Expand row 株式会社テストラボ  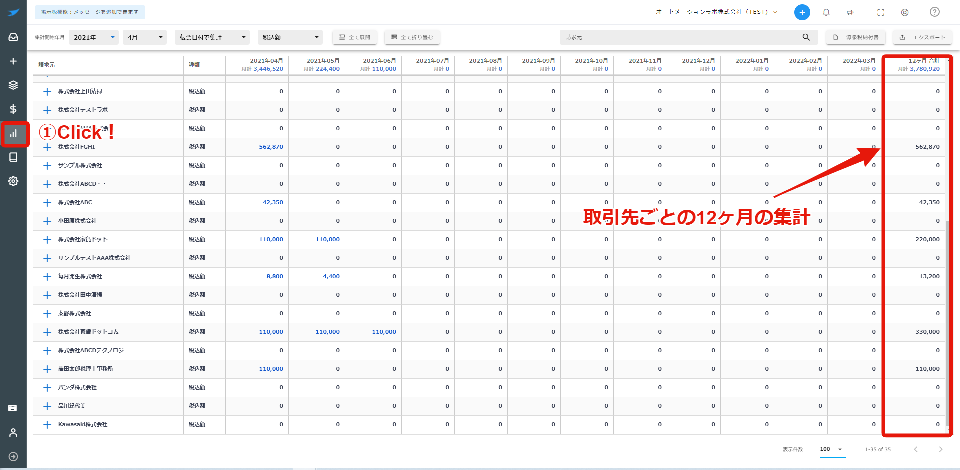coord(47,110)
